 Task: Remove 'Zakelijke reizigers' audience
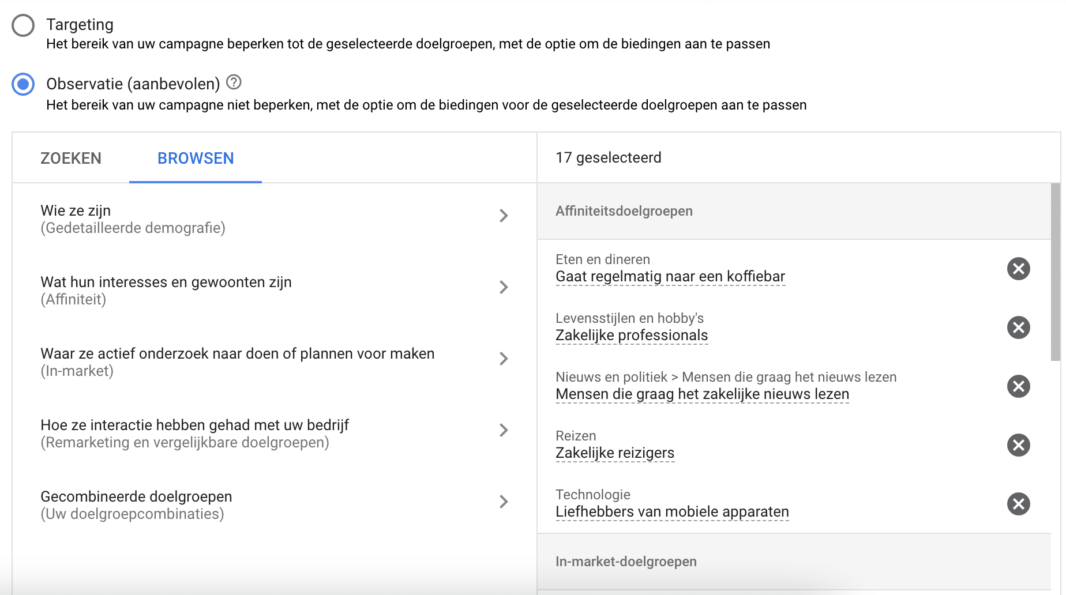(x=1019, y=445)
